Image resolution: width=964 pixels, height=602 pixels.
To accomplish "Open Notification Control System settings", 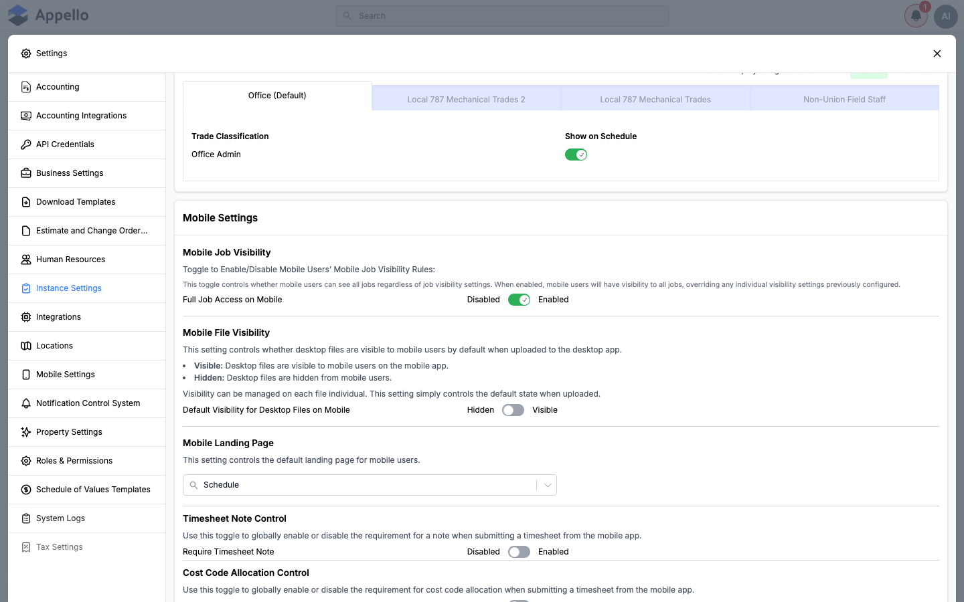I will coord(87,403).
